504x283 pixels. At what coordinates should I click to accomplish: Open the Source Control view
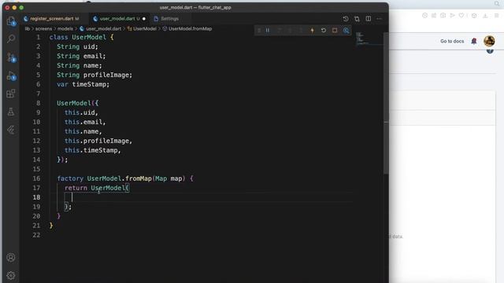pyautogui.click(x=11, y=57)
